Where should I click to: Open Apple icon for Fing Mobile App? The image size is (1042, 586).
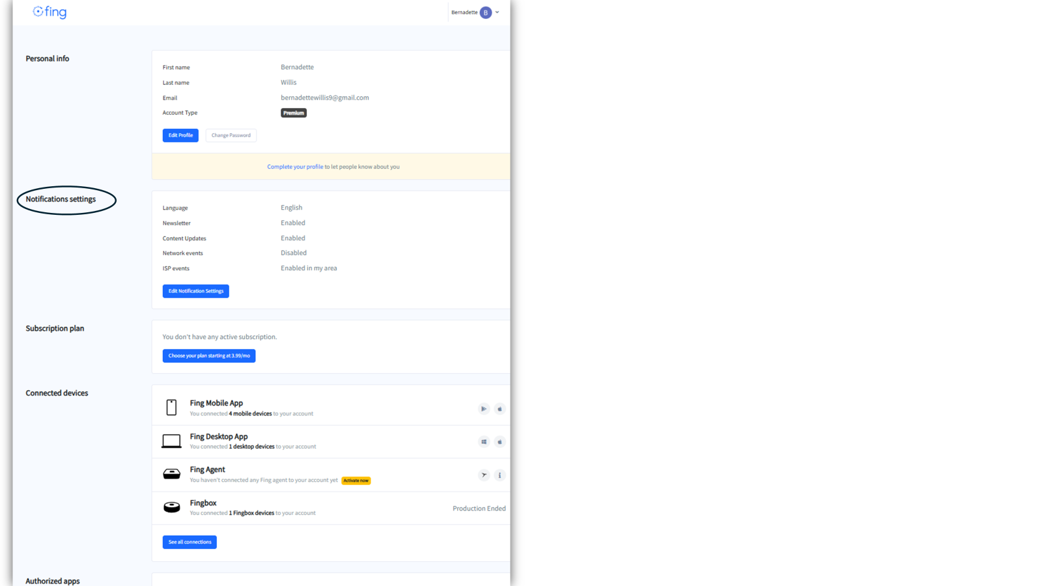point(500,409)
